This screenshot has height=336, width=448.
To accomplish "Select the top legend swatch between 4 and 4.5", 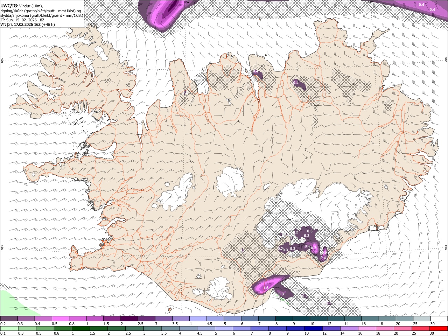I will [198, 319].
